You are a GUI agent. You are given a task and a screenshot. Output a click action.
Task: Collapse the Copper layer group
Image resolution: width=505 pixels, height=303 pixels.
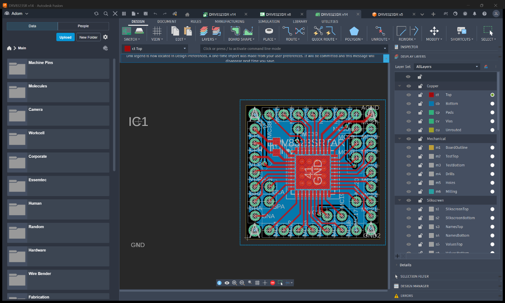[x=400, y=86]
